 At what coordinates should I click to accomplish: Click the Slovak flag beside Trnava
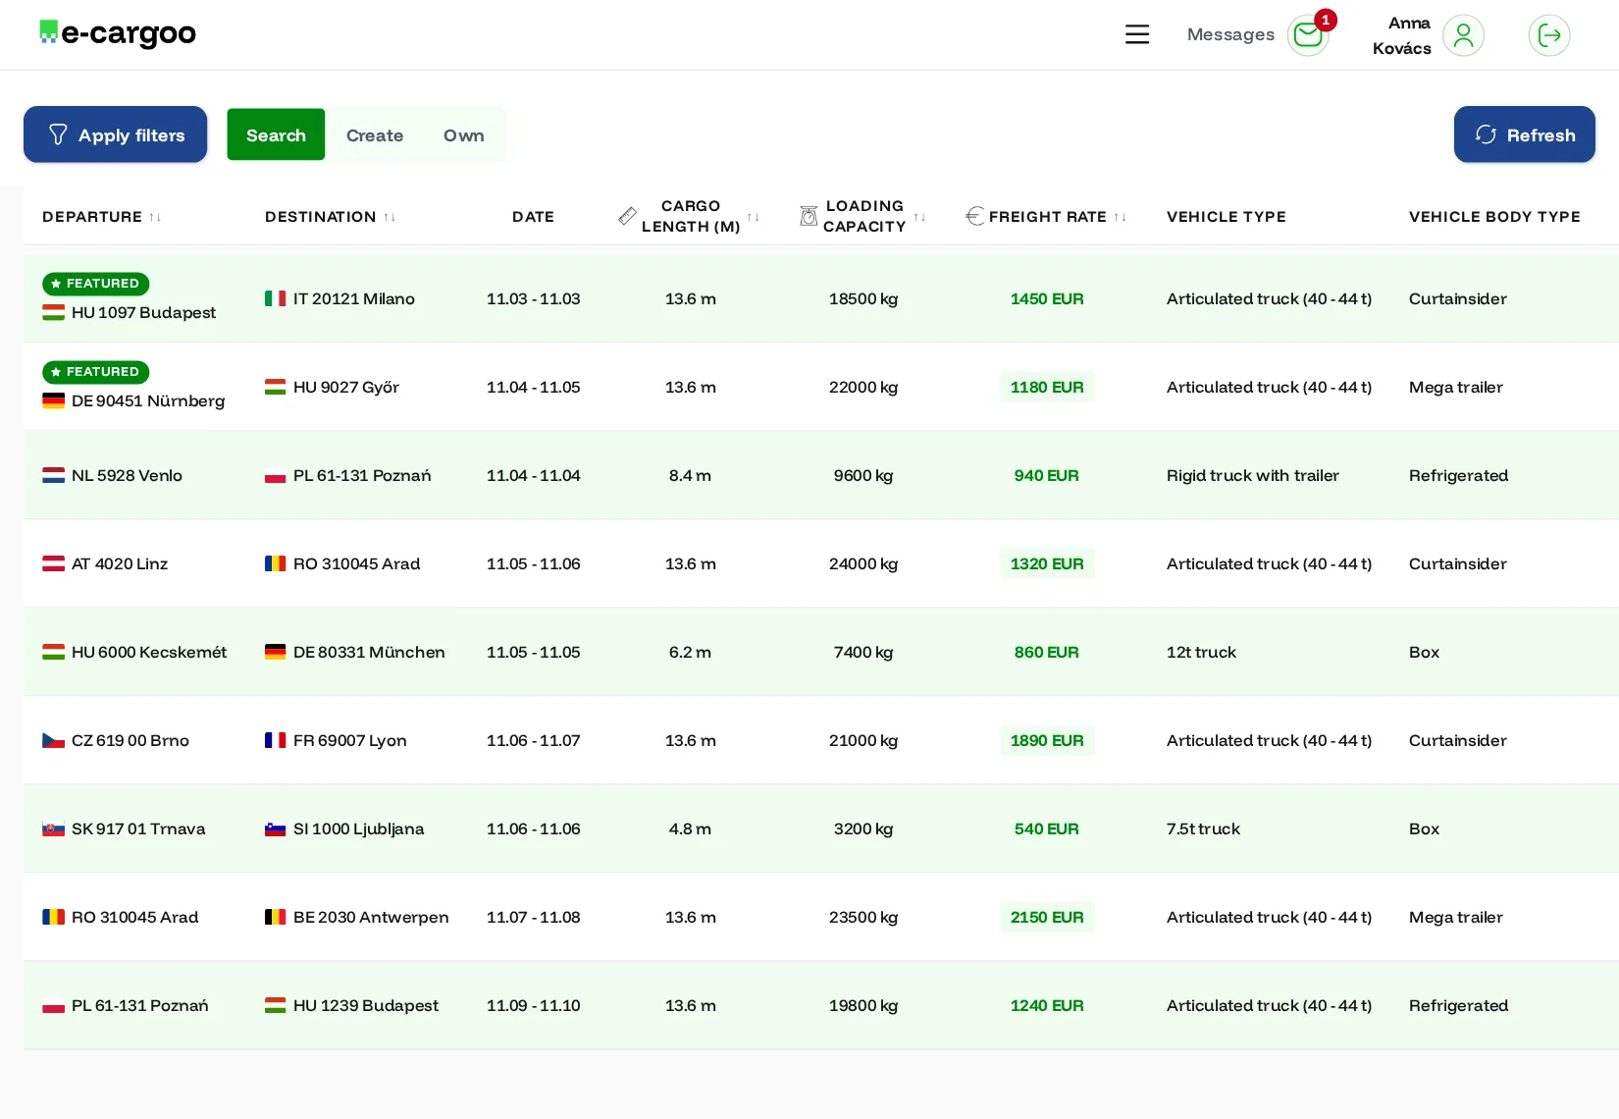click(x=53, y=828)
